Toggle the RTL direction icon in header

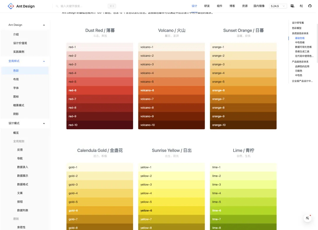tap(301, 6)
